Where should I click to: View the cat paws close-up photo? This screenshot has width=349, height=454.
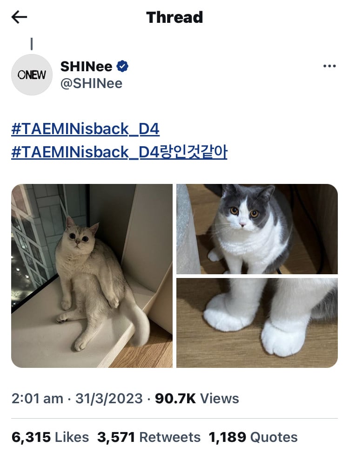(257, 323)
